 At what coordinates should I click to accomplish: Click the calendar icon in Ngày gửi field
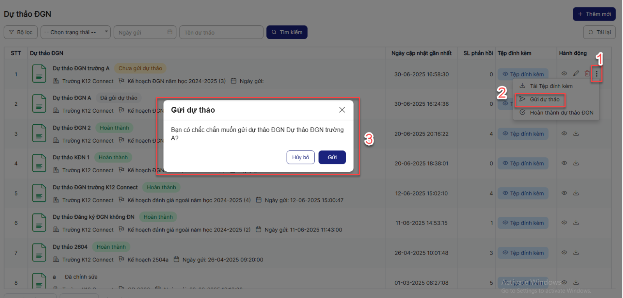[170, 32]
